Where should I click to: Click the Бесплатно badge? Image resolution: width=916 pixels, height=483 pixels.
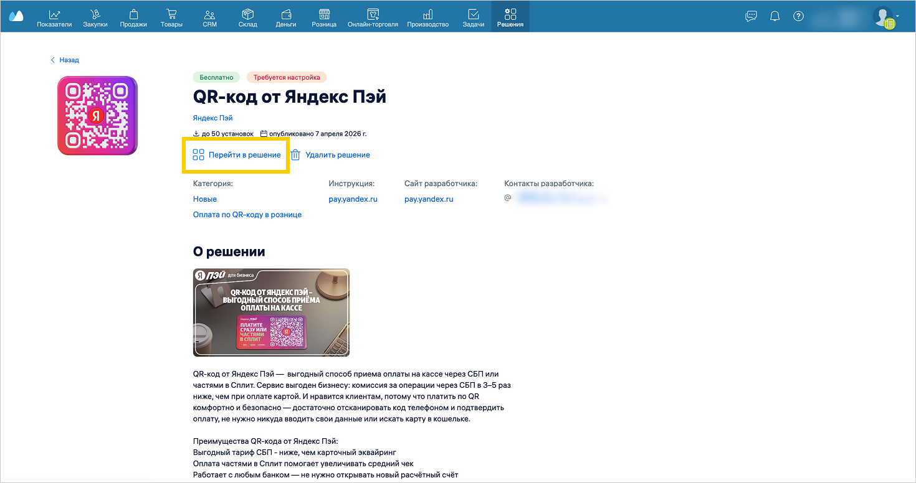(216, 77)
